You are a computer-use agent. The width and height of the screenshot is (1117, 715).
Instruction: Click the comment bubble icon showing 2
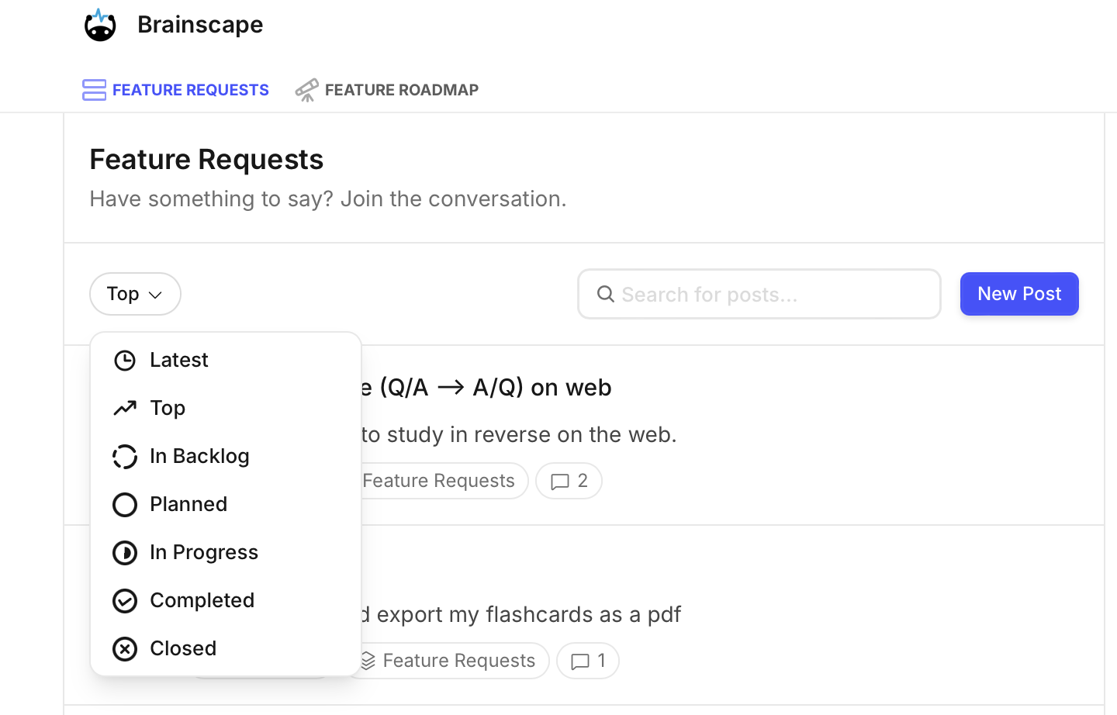tap(559, 482)
